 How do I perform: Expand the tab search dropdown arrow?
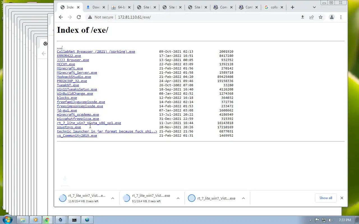pos(314,7)
